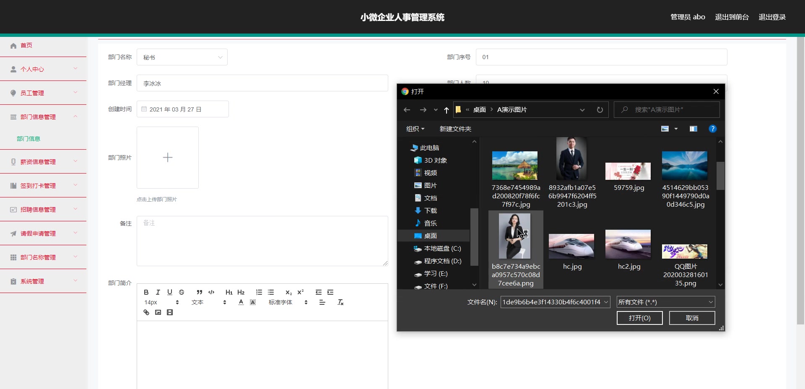Viewport: 805px width, 389px height.
Task: Toggle bold formatting in the editor
Action: pyautogui.click(x=146, y=292)
